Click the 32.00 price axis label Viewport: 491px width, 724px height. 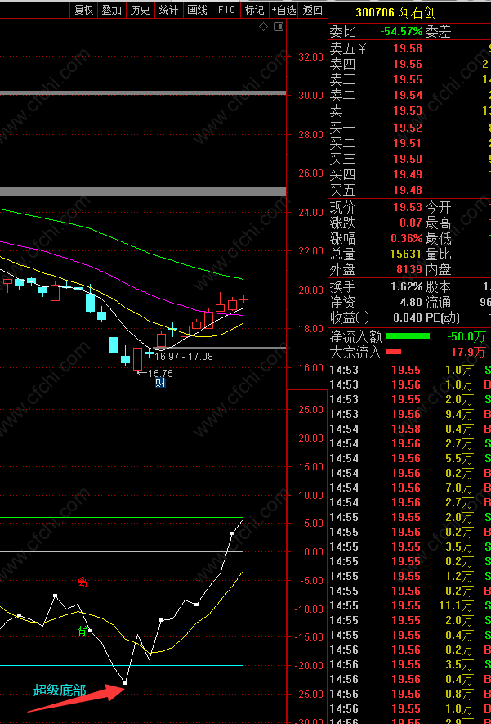(310, 57)
